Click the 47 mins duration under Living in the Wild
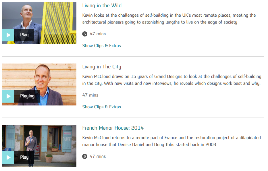 [98, 34]
